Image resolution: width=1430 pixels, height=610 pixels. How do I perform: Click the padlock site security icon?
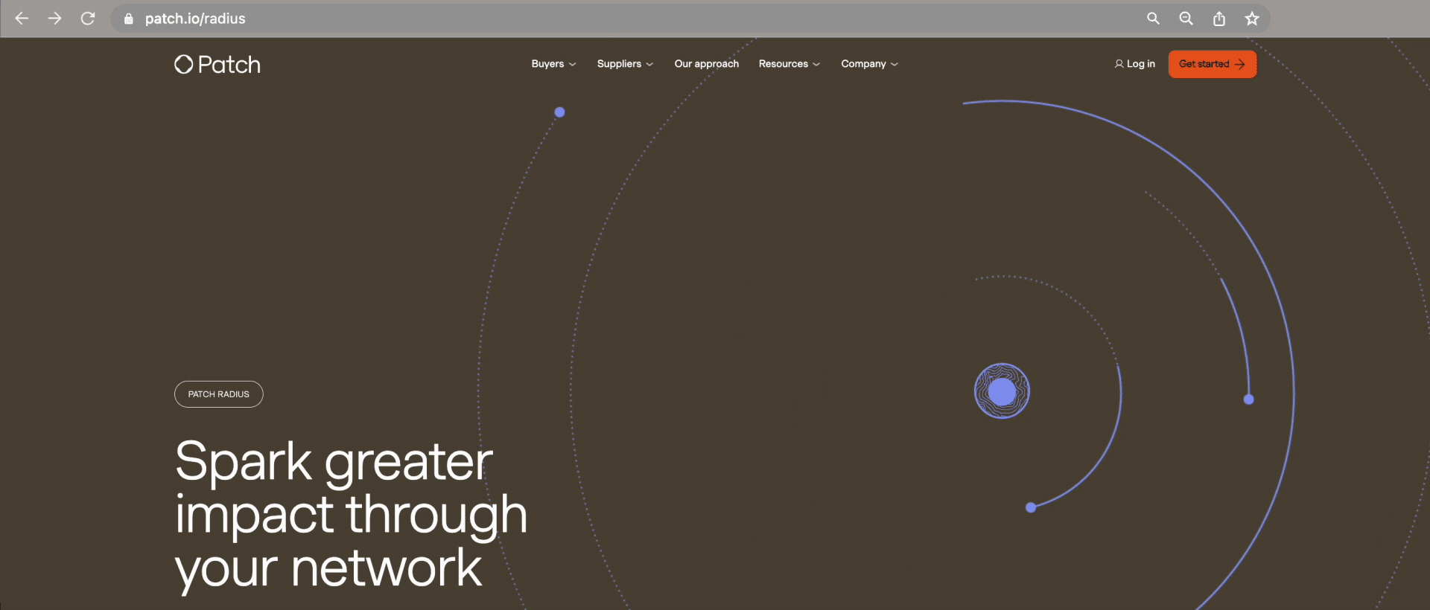128,19
